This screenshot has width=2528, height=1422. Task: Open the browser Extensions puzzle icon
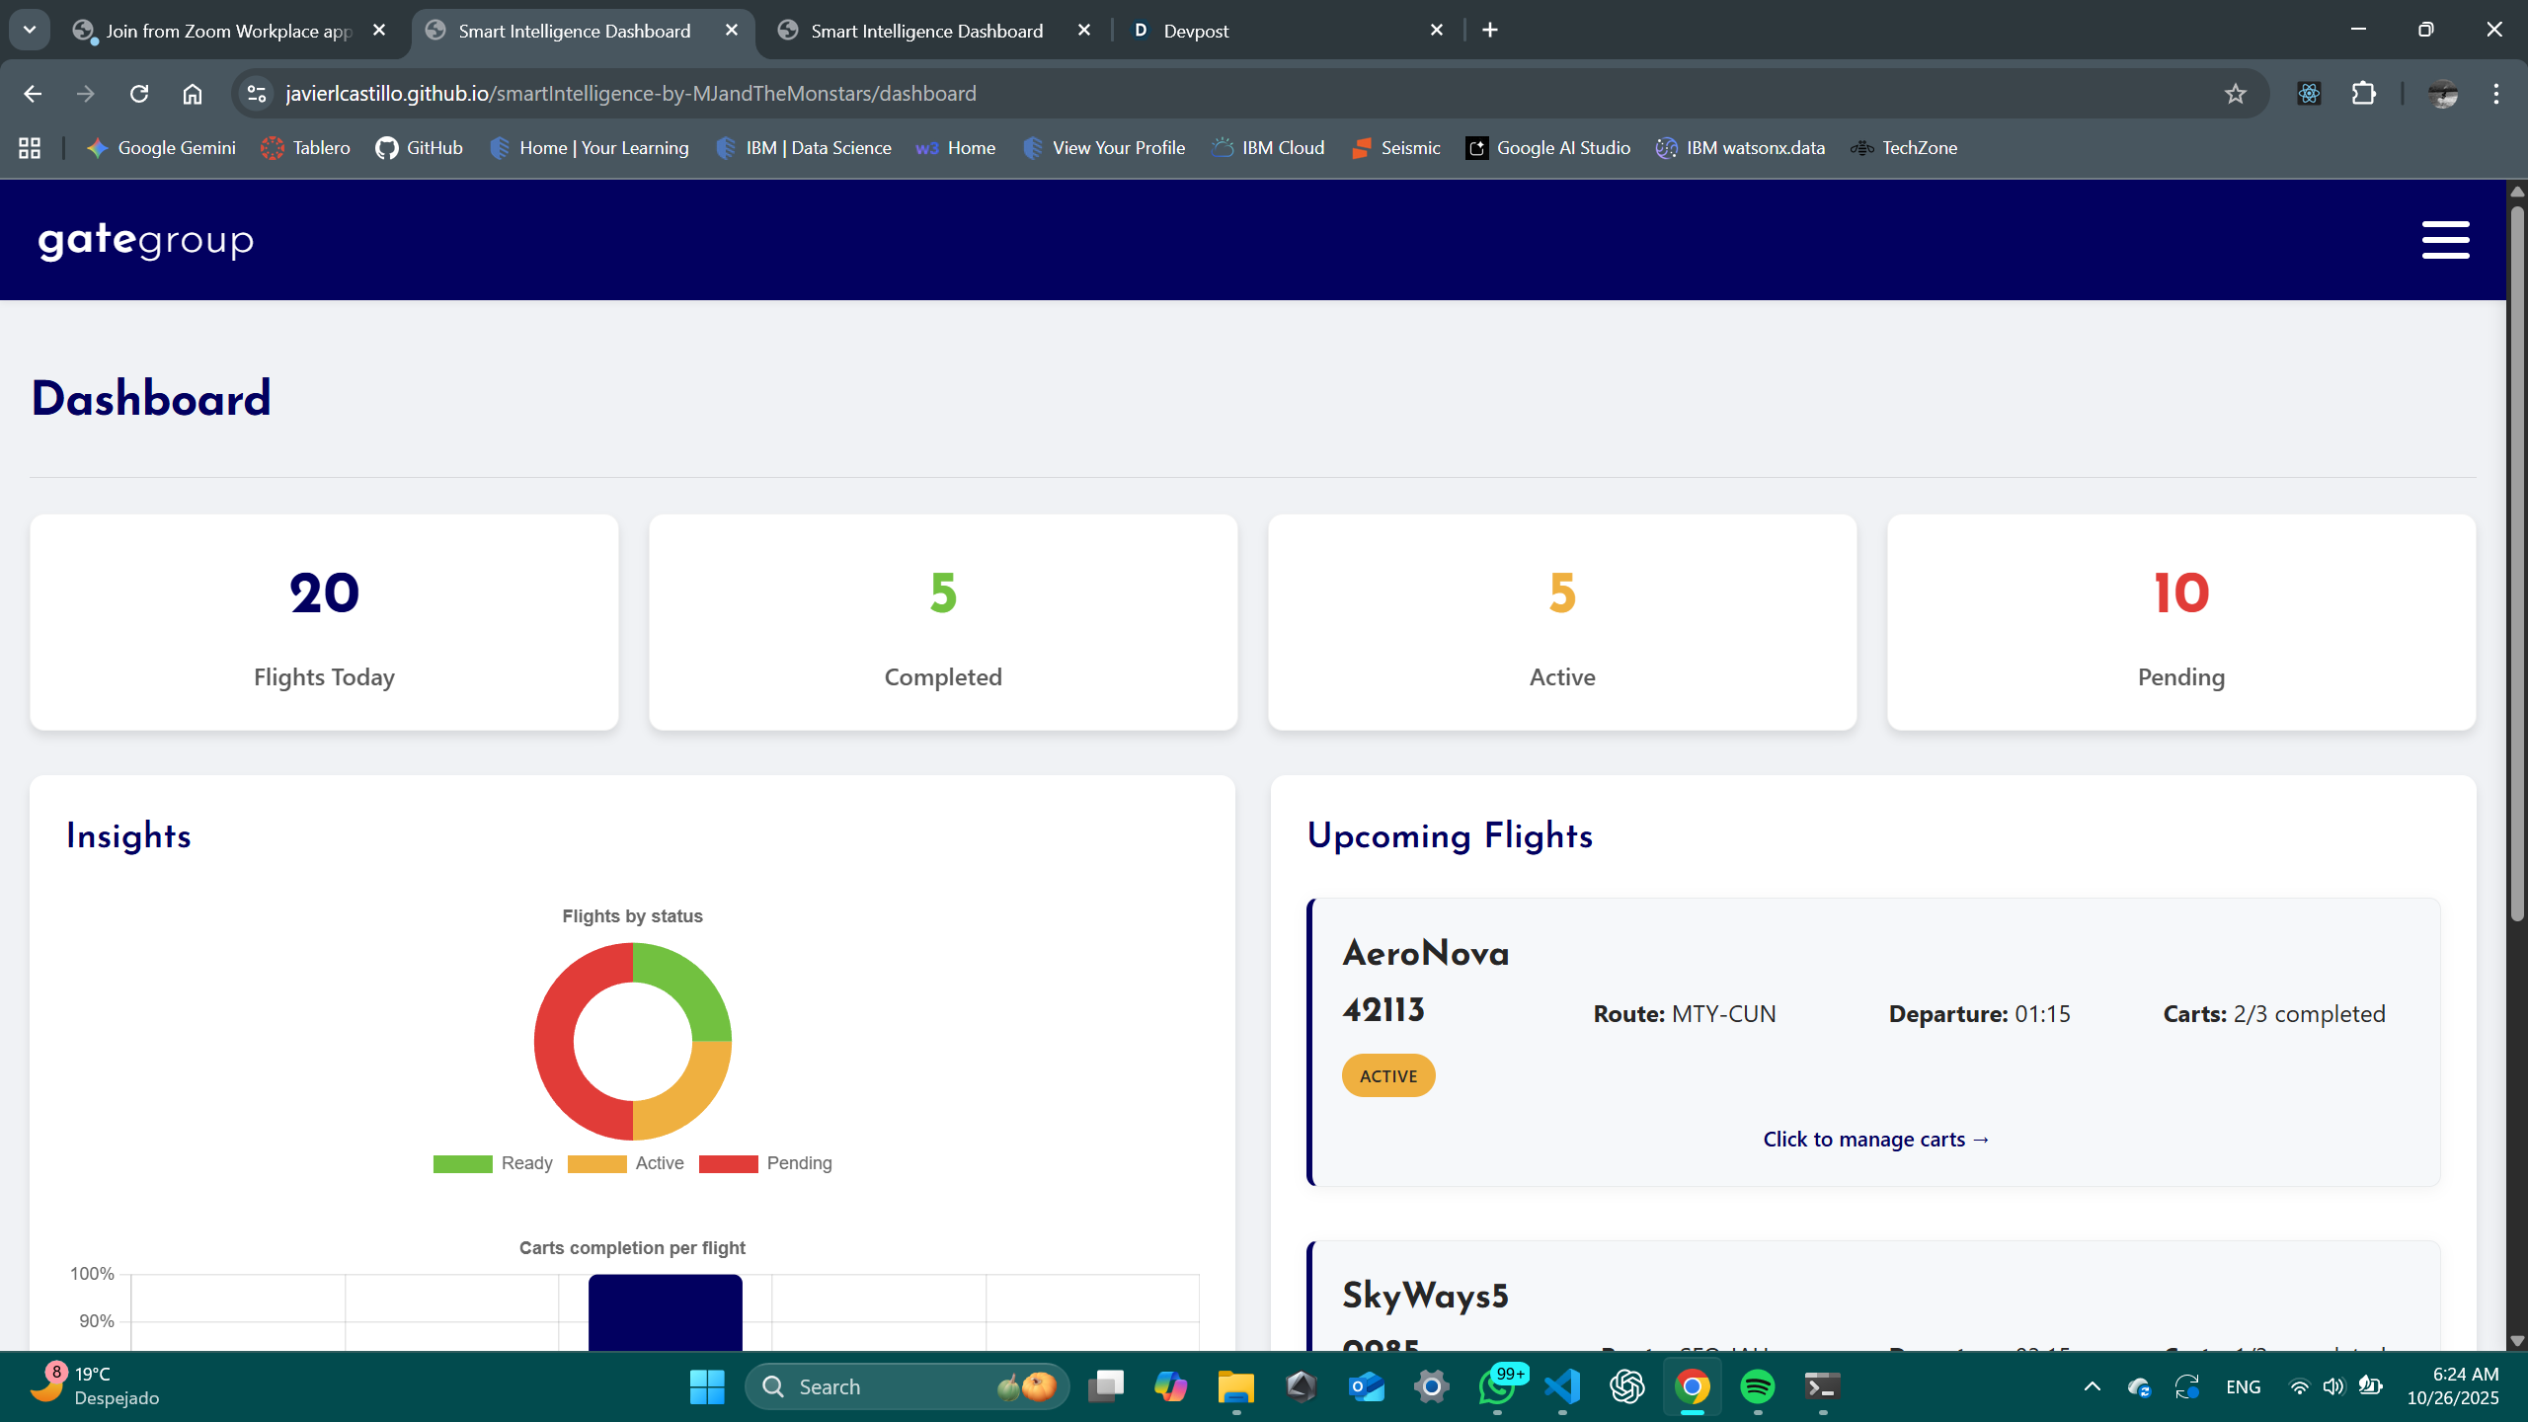(x=2364, y=94)
